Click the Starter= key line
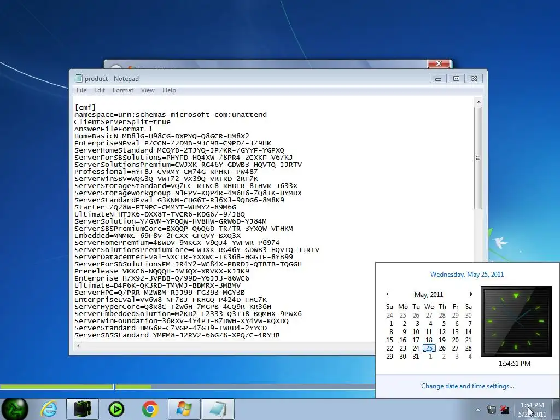Image resolution: width=560 pixels, height=420 pixels. coord(155,207)
